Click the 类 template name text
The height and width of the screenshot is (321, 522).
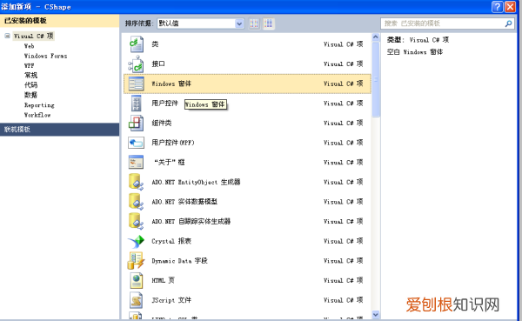click(155, 44)
